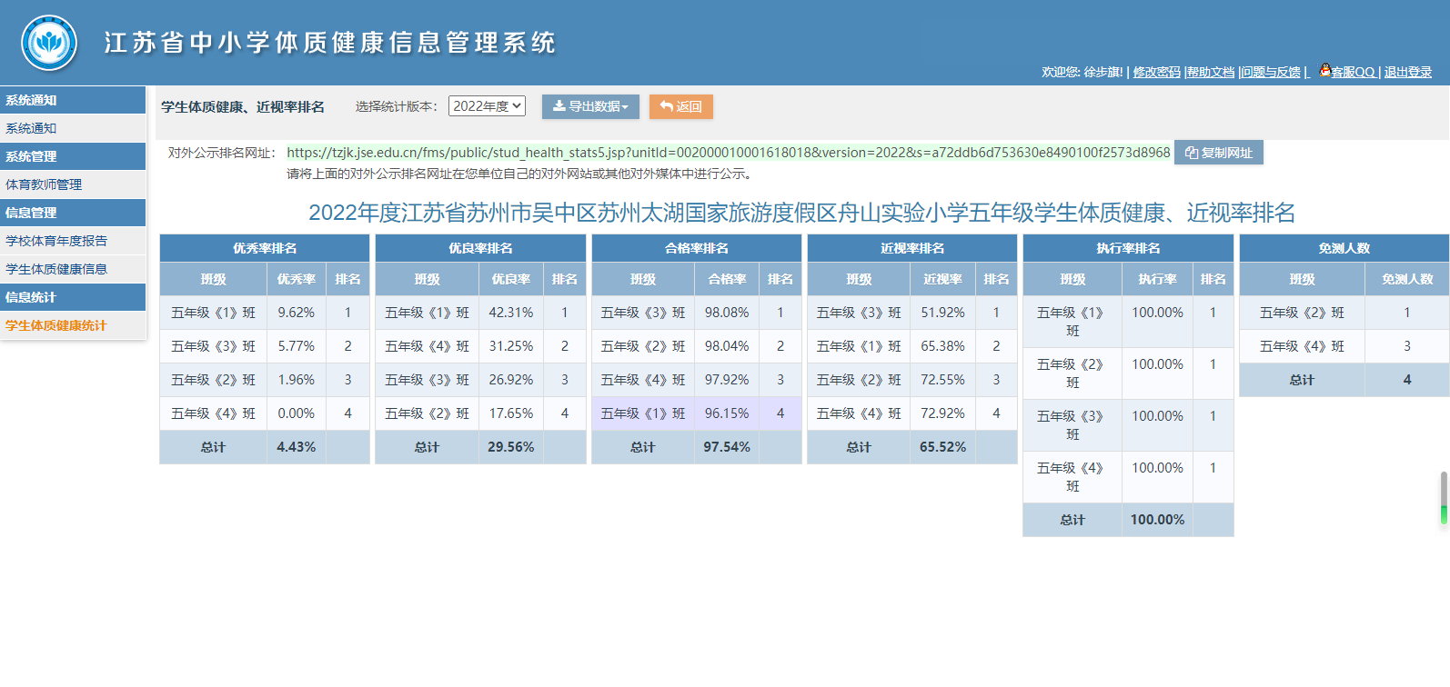Select the 42.31% good rate cell
1450x687 pixels.
tap(511, 313)
